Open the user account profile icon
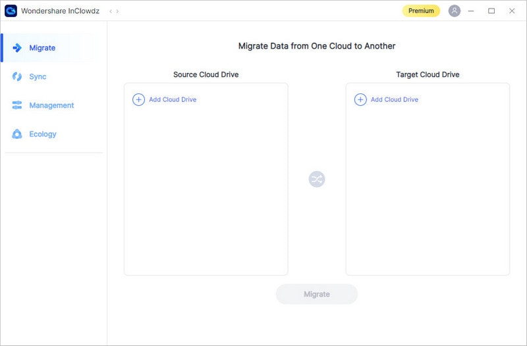 (455, 11)
